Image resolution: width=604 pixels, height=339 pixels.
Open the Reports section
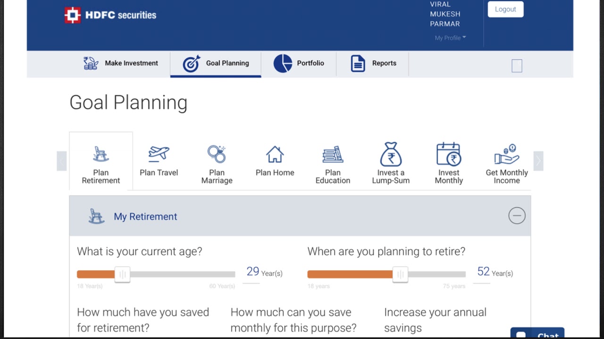(x=373, y=63)
